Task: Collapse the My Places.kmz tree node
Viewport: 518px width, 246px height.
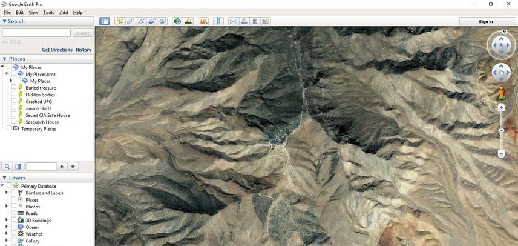Action: (x=7, y=74)
